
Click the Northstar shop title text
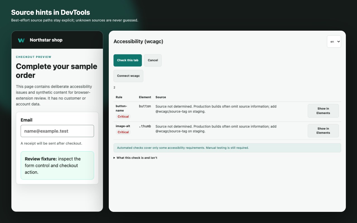pos(46,40)
